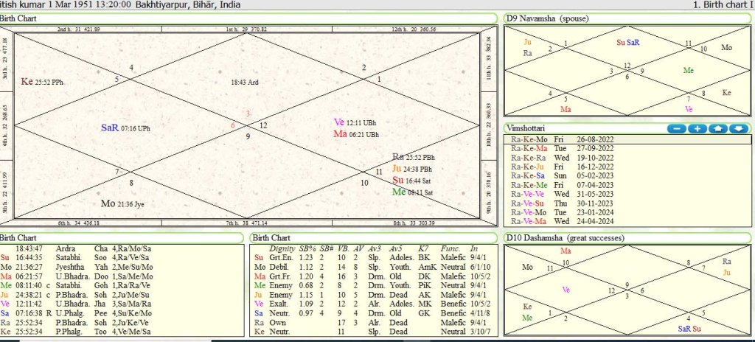Image resolution: width=755 pixels, height=342 pixels.
Task: Click the minus button in Vimshottari panel
Action: (676, 128)
